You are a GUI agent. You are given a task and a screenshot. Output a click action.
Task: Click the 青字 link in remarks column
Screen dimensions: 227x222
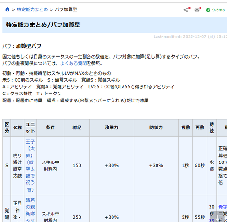tap(223, 207)
